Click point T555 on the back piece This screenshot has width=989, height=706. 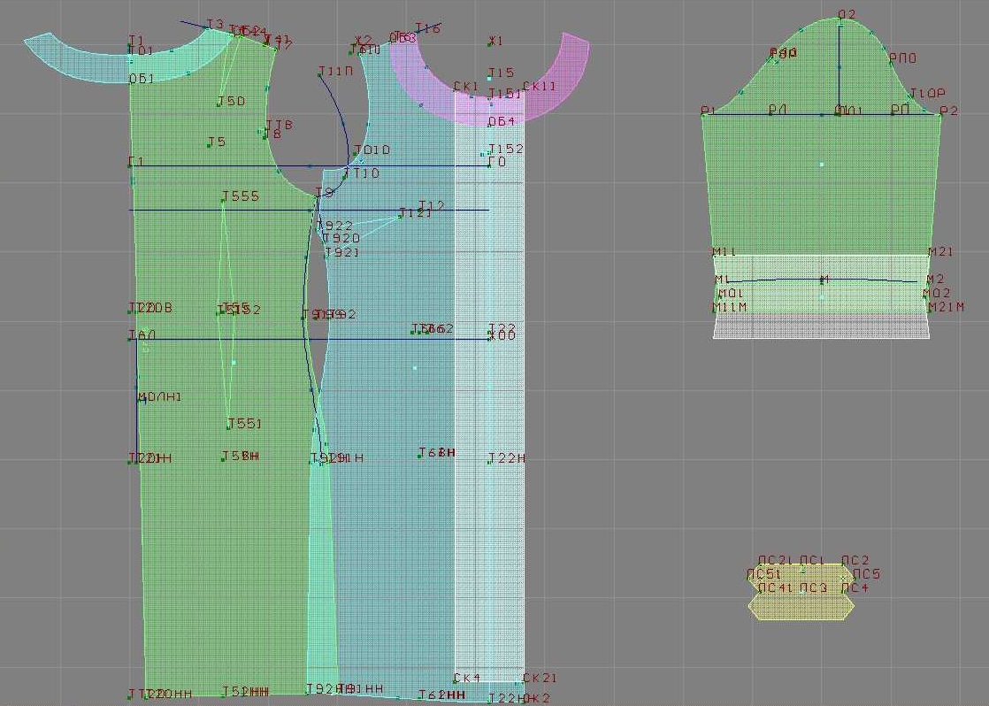click(223, 201)
